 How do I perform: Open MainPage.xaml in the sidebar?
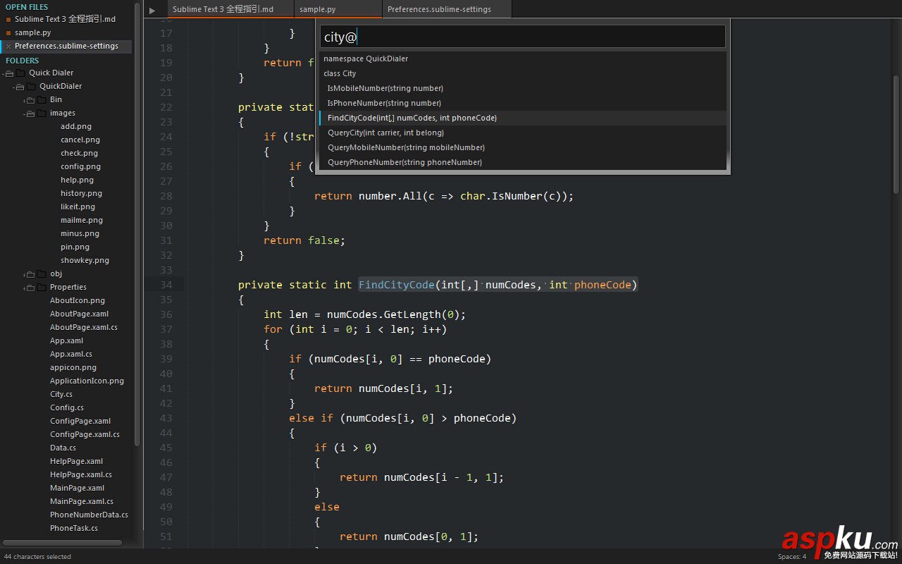[x=77, y=488]
